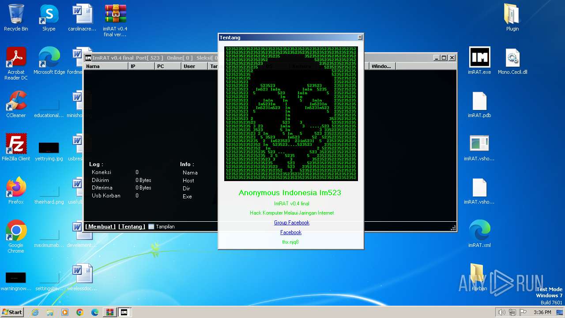Open Windows Explorer from the taskbar
This screenshot has width=565, height=318.
[50, 312]
